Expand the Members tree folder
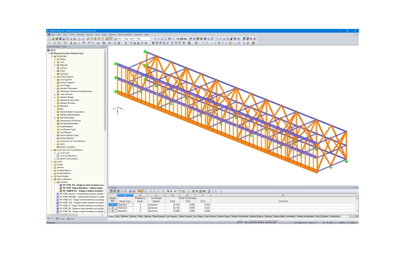Viewport: 405px width, 253px height. 55,106
